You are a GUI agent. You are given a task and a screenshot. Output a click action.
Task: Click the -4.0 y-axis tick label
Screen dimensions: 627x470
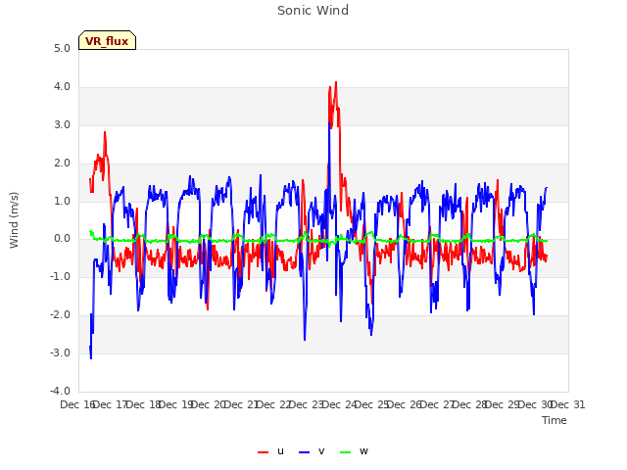(60, 392)
